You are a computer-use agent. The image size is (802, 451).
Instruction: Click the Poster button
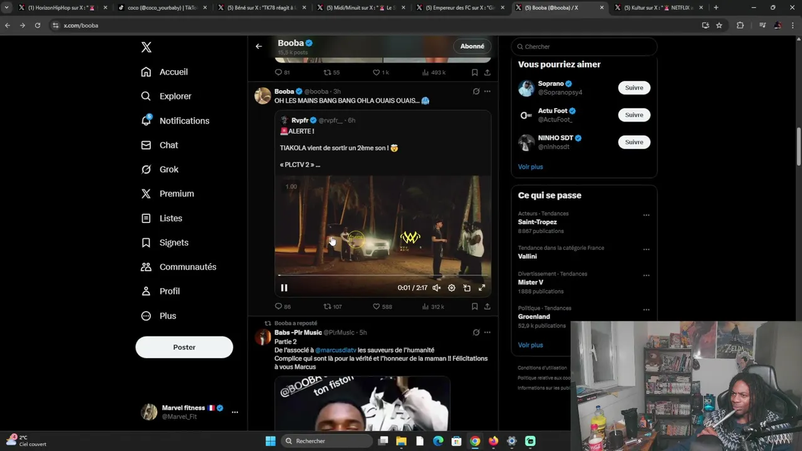184,347
